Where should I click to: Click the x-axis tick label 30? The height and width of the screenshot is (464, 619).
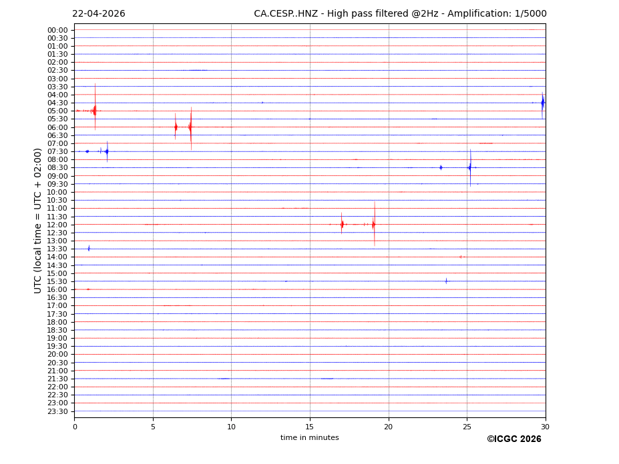(x=545, y=426)
